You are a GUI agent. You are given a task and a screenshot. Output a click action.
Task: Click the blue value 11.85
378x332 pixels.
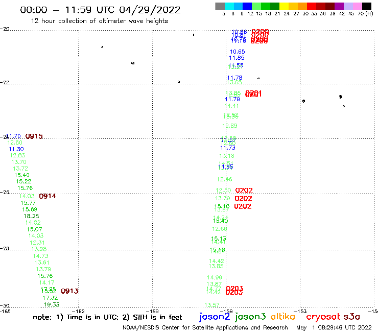237,58
